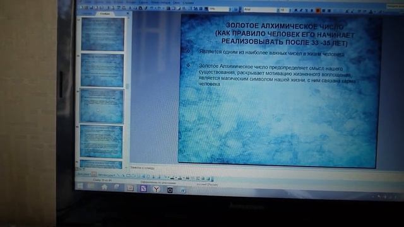Open the home icon on the taskbar
Image resolution: width=404 pixels, height=227 pixels.
pyautogui.click(x=104, y=187)
